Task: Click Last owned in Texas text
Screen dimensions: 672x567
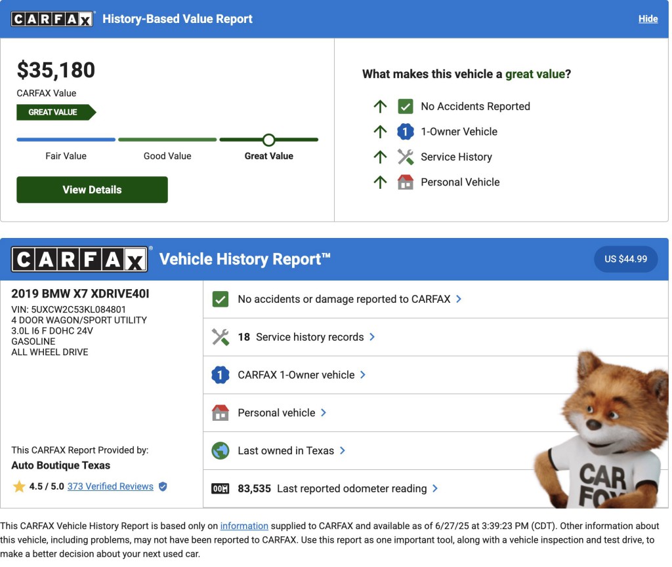Action: click(x=286, y=450)
